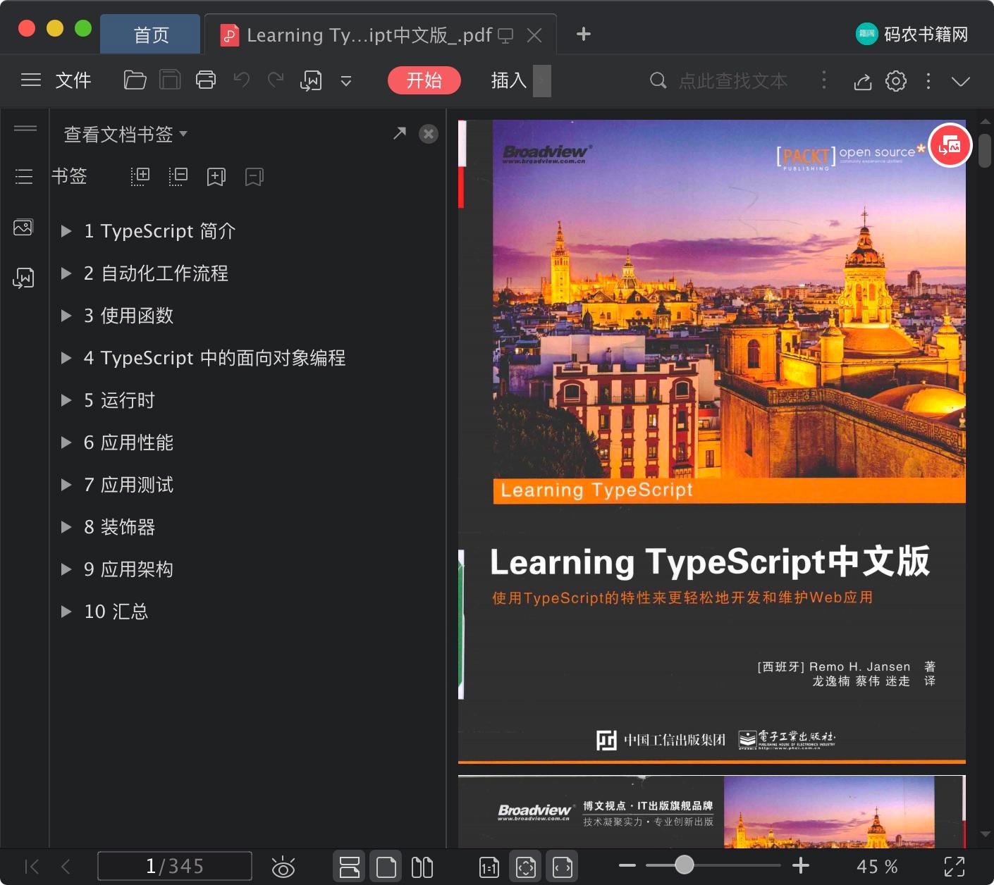
Task: Expand chapter 2 自动化工作流程
Action: (x=66, y=273)
